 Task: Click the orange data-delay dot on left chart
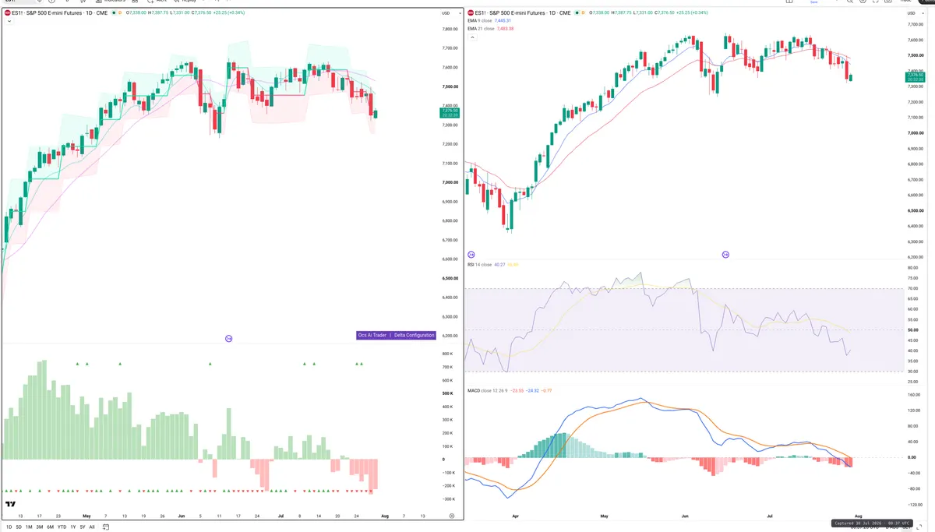(120, 13)
